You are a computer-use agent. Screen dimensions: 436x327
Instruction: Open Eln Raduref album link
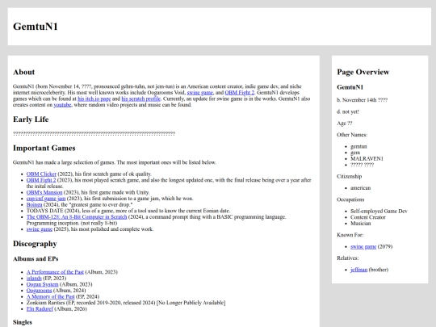(40, 308)
